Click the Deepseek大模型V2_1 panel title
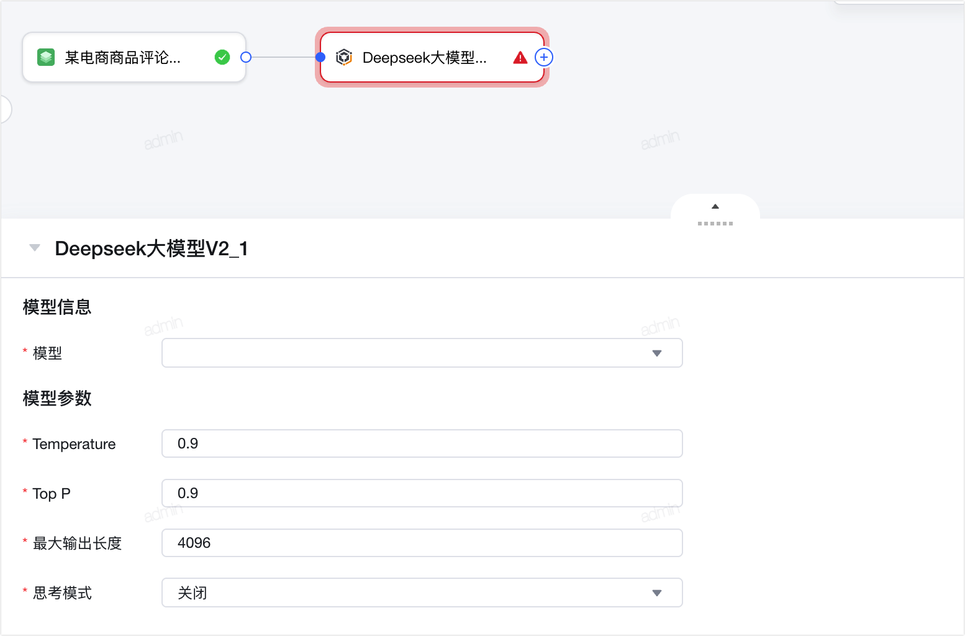 coord(152,248)
